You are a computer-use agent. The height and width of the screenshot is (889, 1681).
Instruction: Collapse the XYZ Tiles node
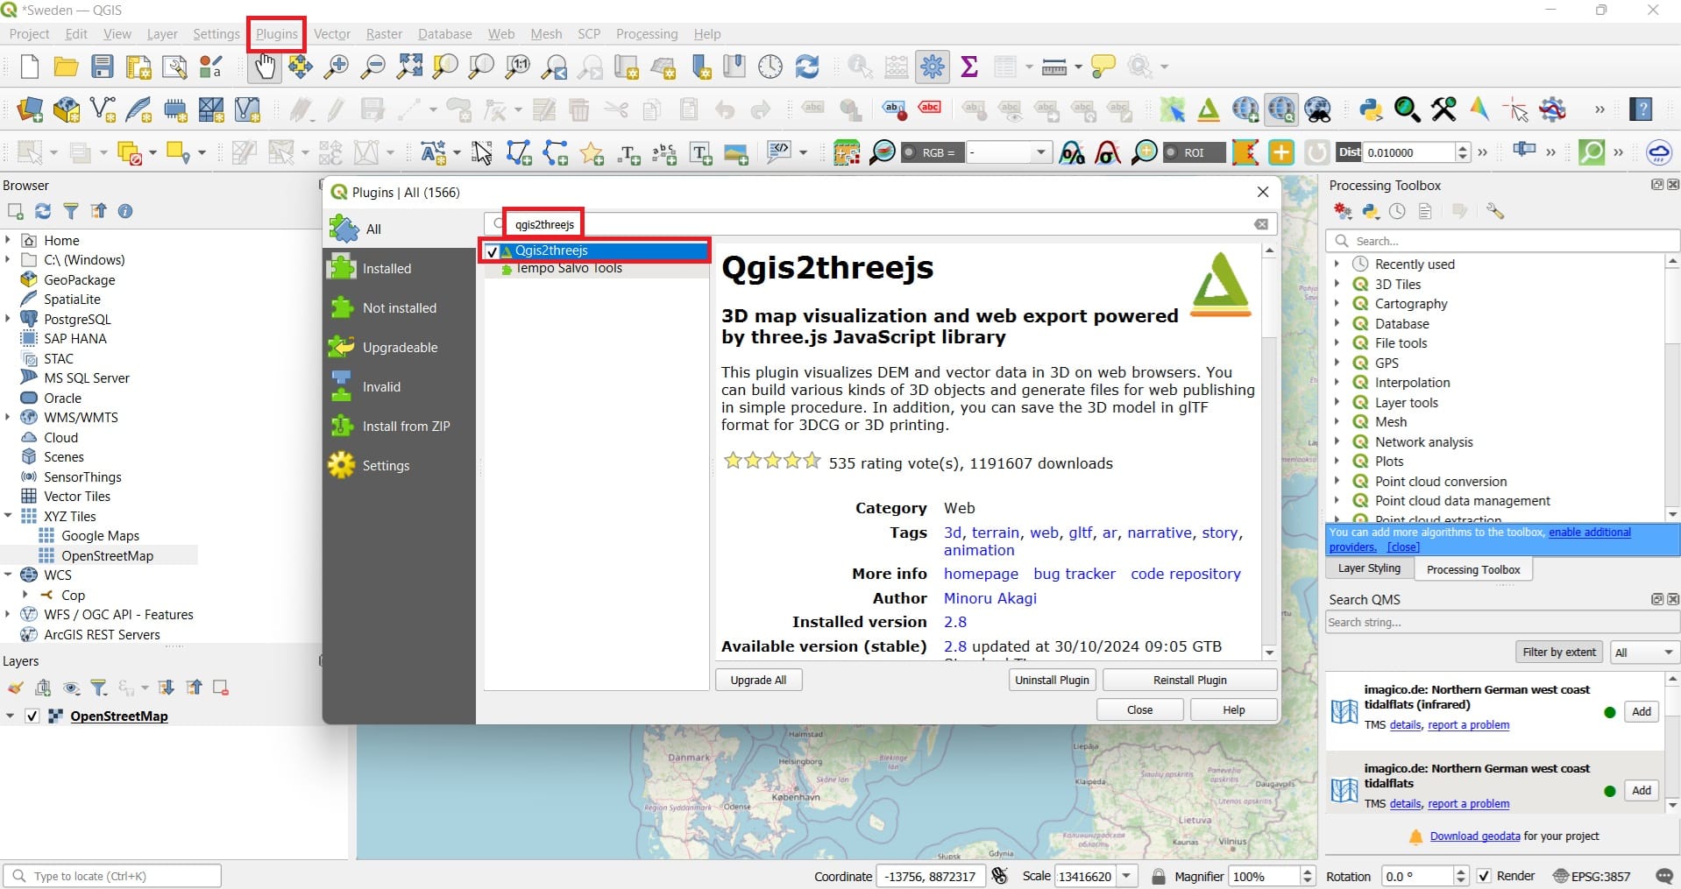point(8,516)
